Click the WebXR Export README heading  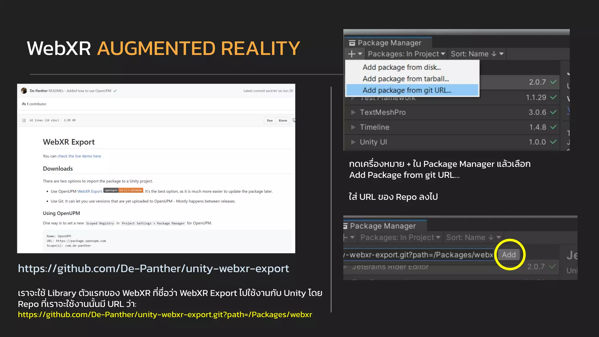pos(69,142)
